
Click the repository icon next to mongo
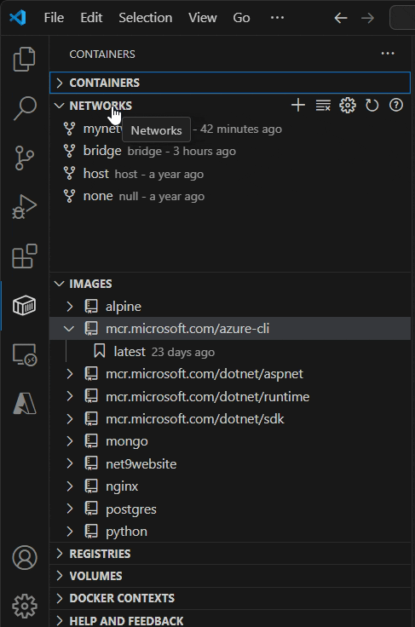tap(91, 441)
